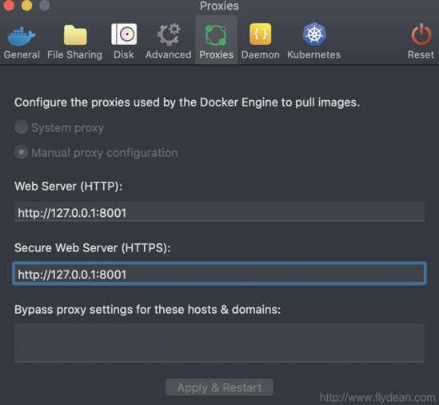
Task: Open the Kubernetes helm icon
Action: pos(314,34)
